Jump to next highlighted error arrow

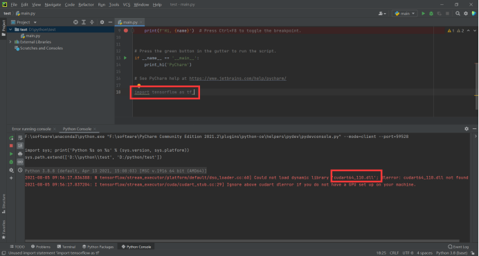pyautogui.click(x=474, y=30)
